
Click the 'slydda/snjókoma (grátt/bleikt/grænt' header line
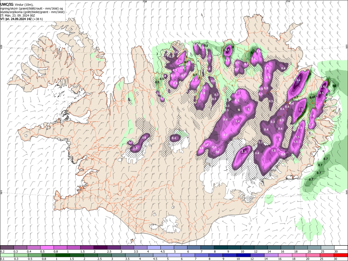(x=32, y=12)
